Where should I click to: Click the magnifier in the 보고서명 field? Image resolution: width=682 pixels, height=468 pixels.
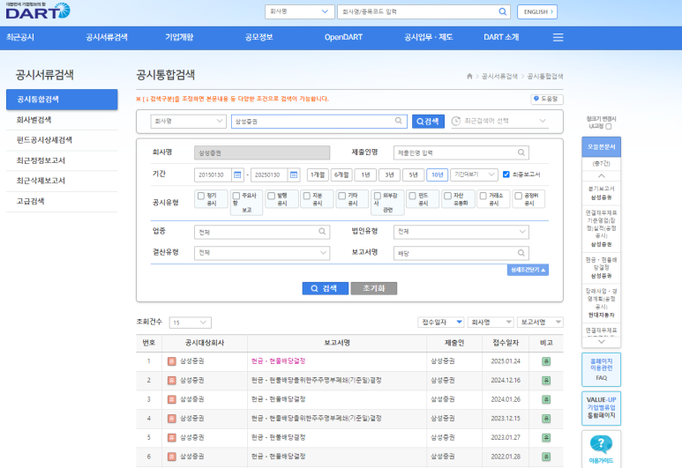521,253
